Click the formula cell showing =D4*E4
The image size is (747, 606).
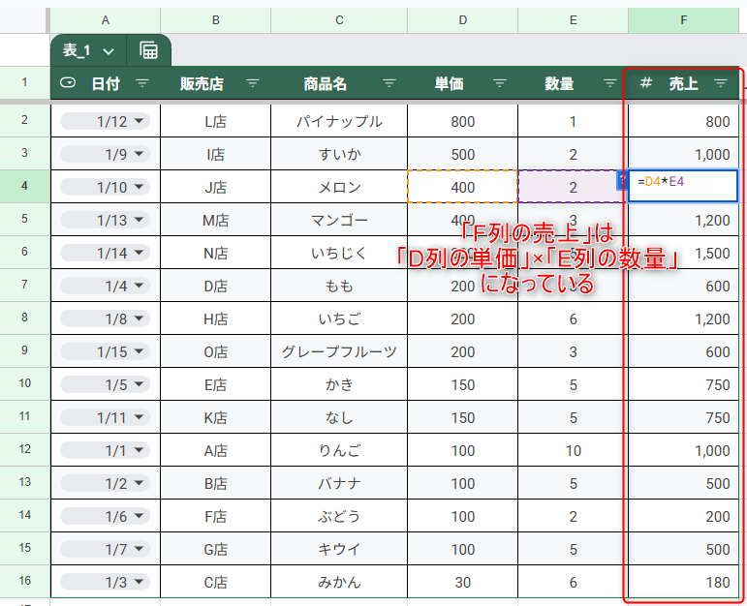point(683,187)
